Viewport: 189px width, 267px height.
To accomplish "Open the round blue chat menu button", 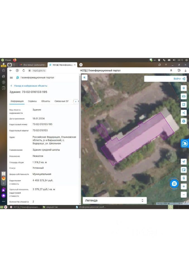I will click(x=174, y=184).
